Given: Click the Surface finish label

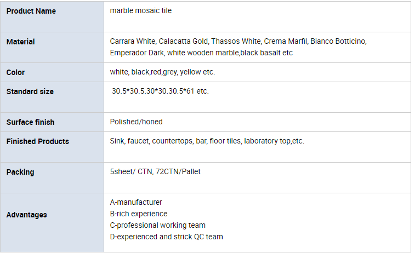Looking at the screenshot, I should click(x=31, y=122).
